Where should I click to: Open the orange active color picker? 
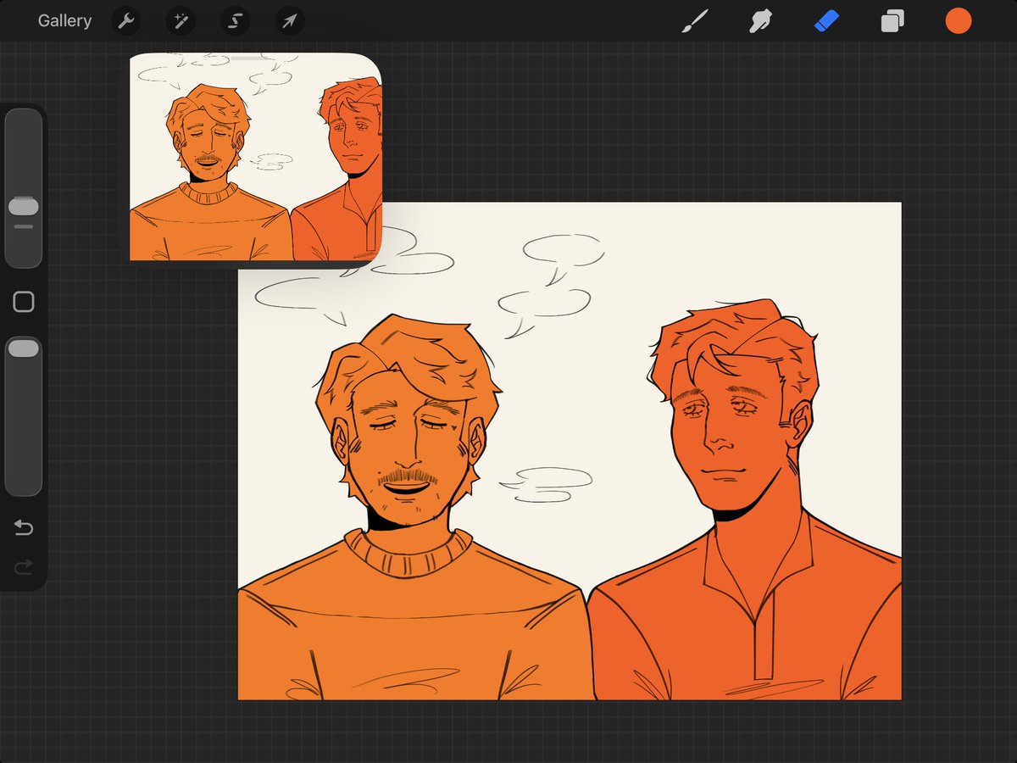point(959,21)
